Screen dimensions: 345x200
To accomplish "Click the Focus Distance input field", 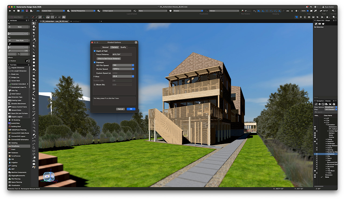I will coord(122,54).
